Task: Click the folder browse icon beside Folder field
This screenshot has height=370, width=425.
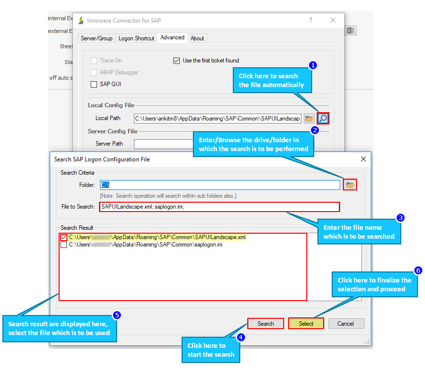Action: (x=350, y=184)
